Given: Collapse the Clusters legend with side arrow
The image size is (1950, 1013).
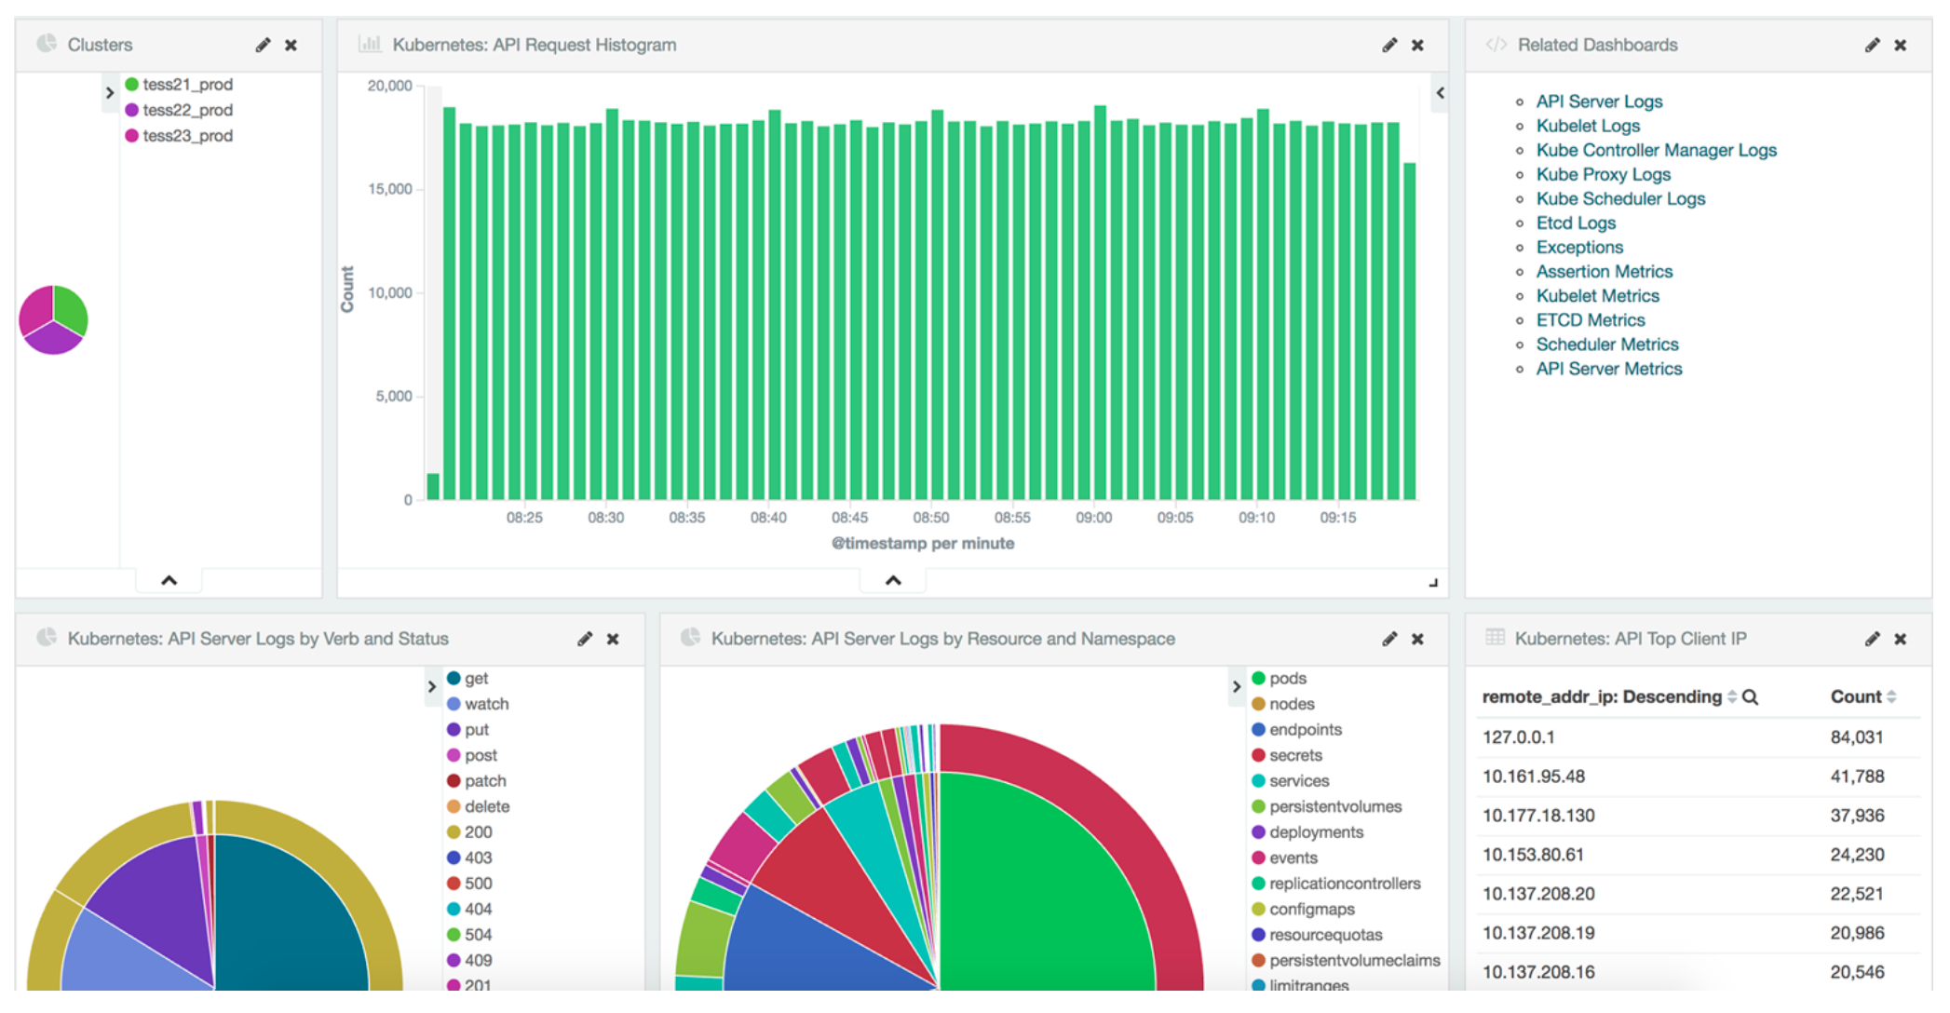Looking at the screenshot, I should (x=109, y=93).
